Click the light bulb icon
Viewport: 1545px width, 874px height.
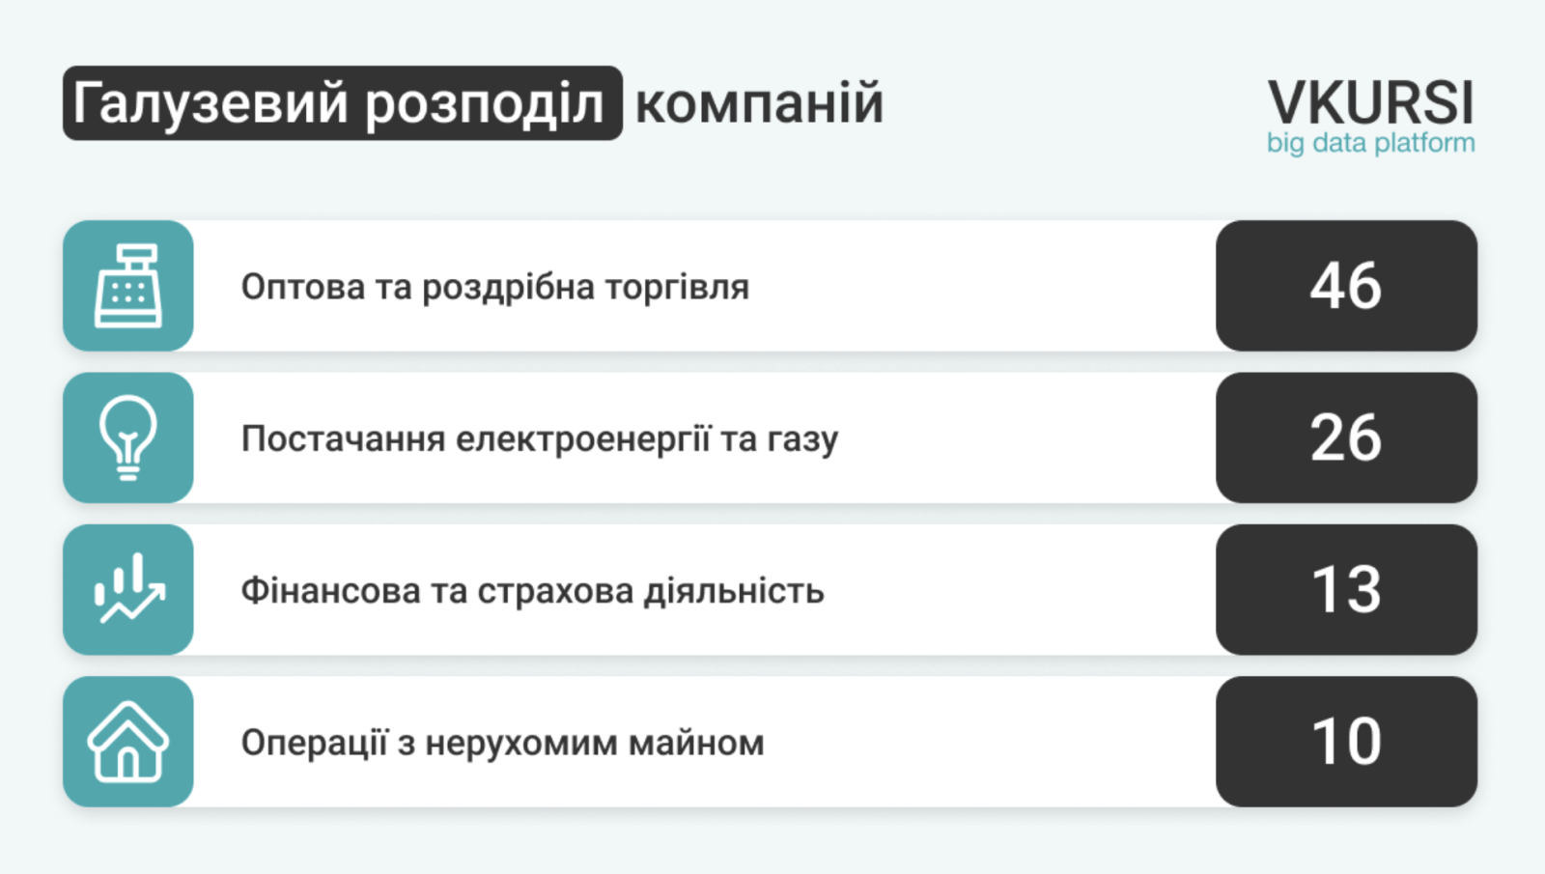tap(128, 437)
